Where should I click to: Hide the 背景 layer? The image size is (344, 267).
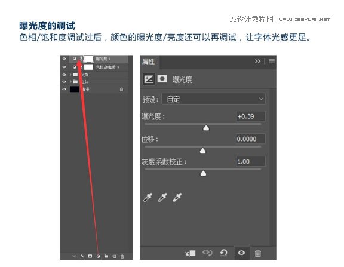64,89
